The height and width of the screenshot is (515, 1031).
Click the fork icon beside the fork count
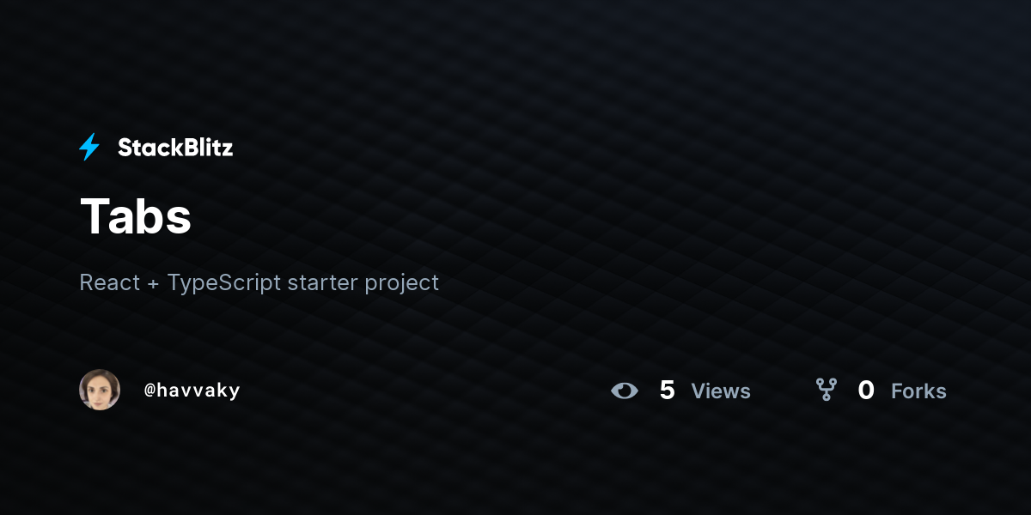click(827, 390)
